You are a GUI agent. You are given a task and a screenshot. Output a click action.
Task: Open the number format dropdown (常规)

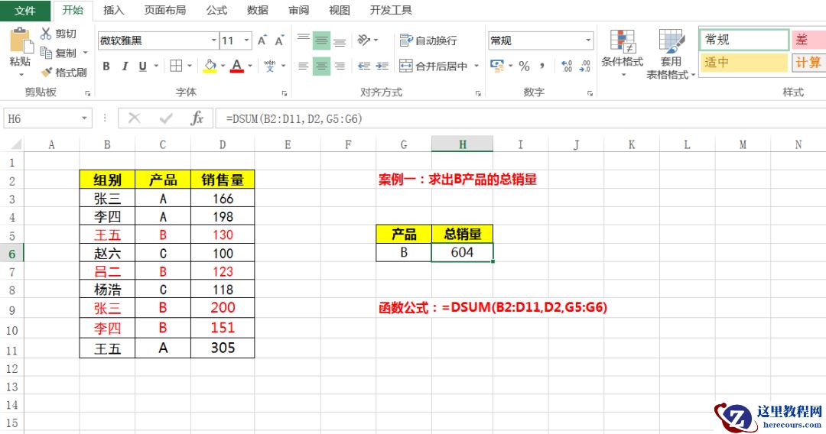(x=588, y=40)
